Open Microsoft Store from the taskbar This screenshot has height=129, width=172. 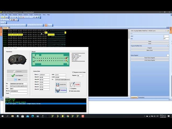(x=23, y=116)
